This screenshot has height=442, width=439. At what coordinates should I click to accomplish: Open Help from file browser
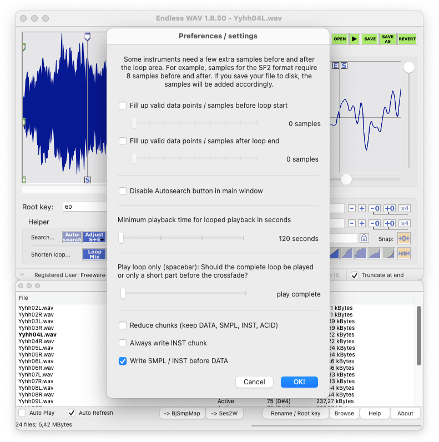(x=375, y=413)
